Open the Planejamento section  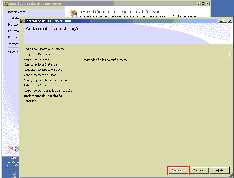pyautogui.click(x=16, y=12)
